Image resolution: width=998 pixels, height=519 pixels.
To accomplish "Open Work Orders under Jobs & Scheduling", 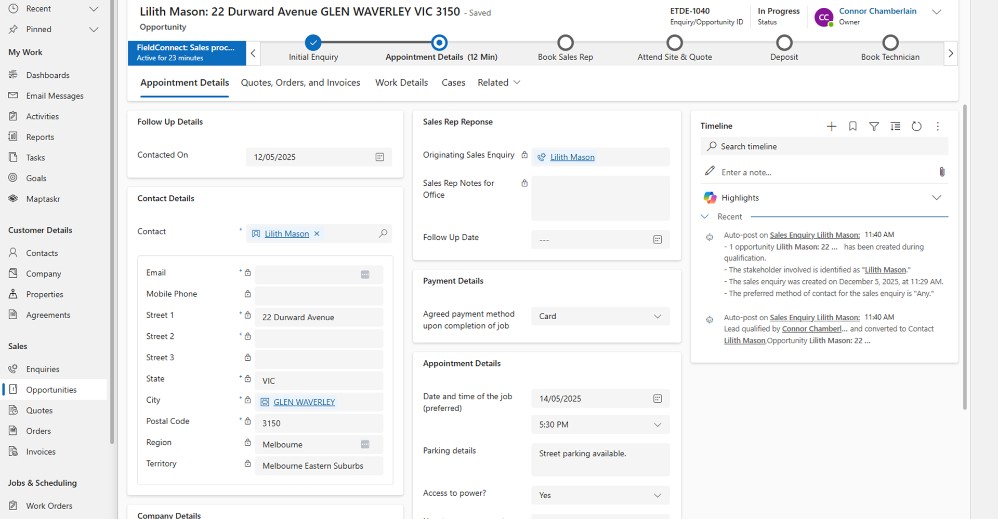I will click(49, 506).
